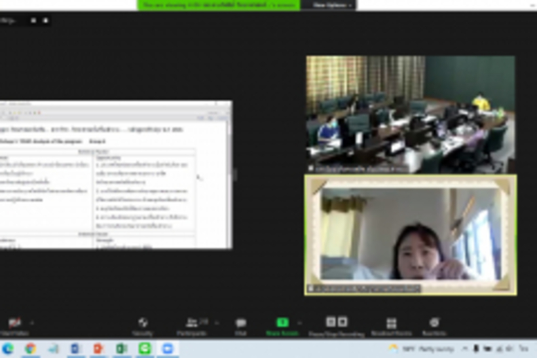Select the classroom video thumbnail
This screenshot has width=537, height=358.
[411, 115]
